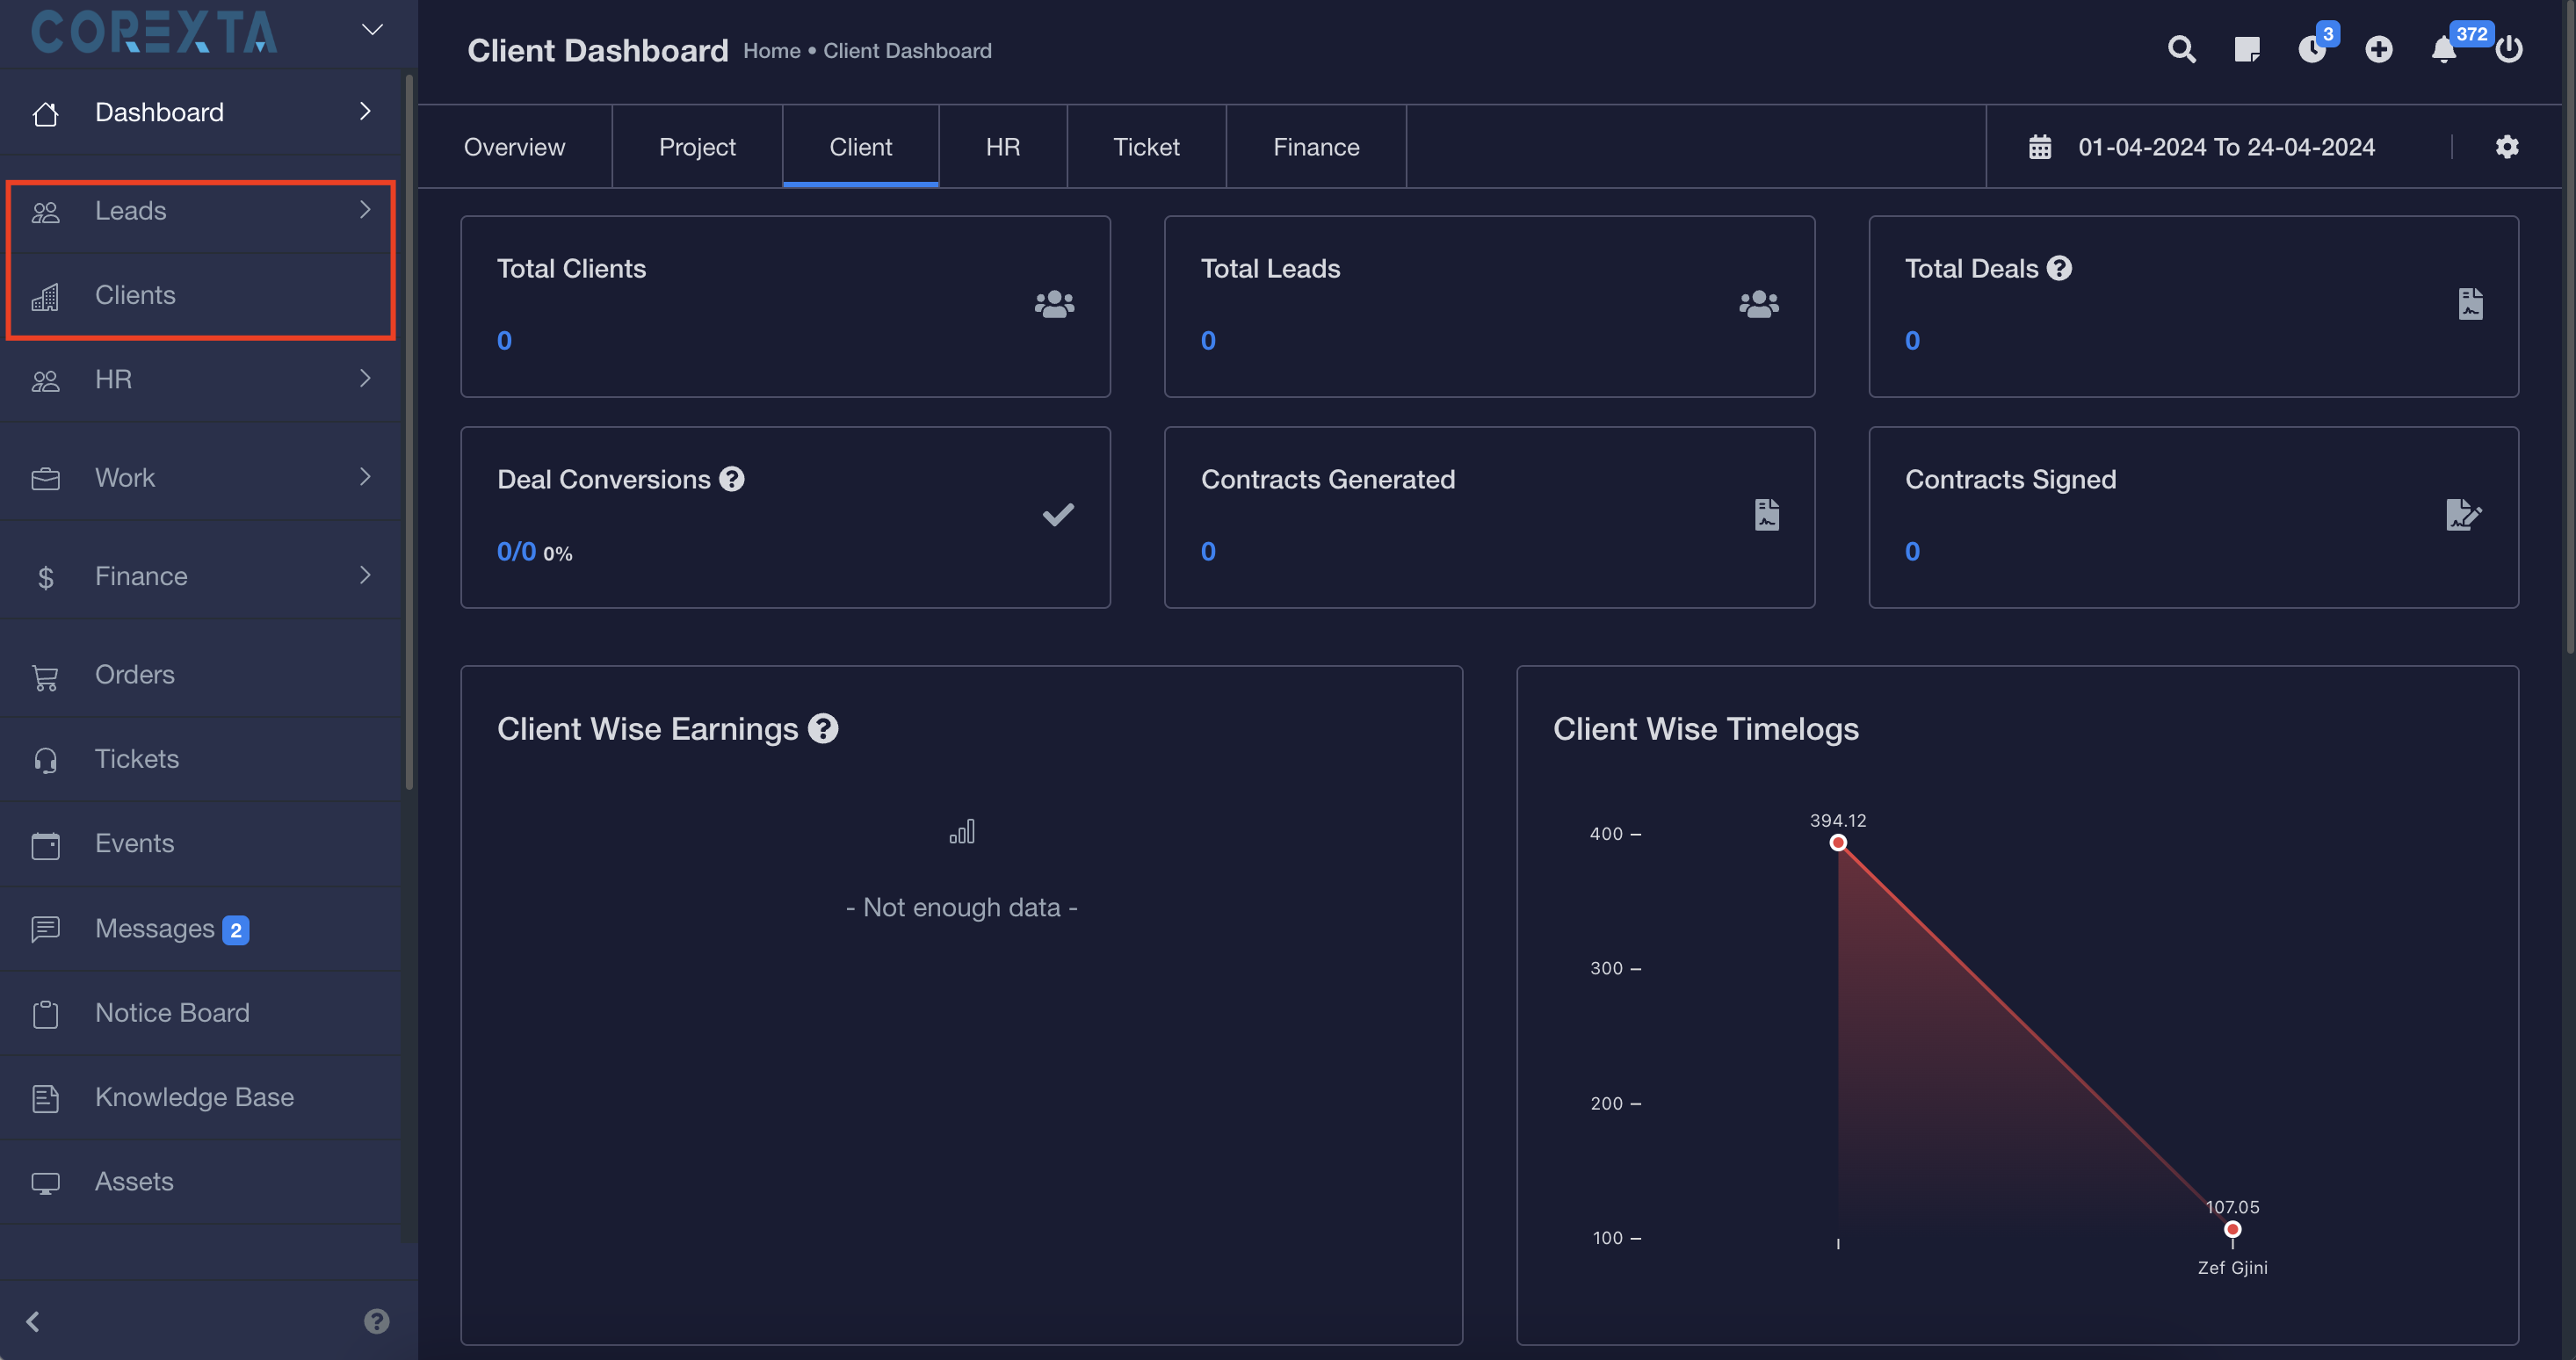Open the notifications bell icon

2443,50
